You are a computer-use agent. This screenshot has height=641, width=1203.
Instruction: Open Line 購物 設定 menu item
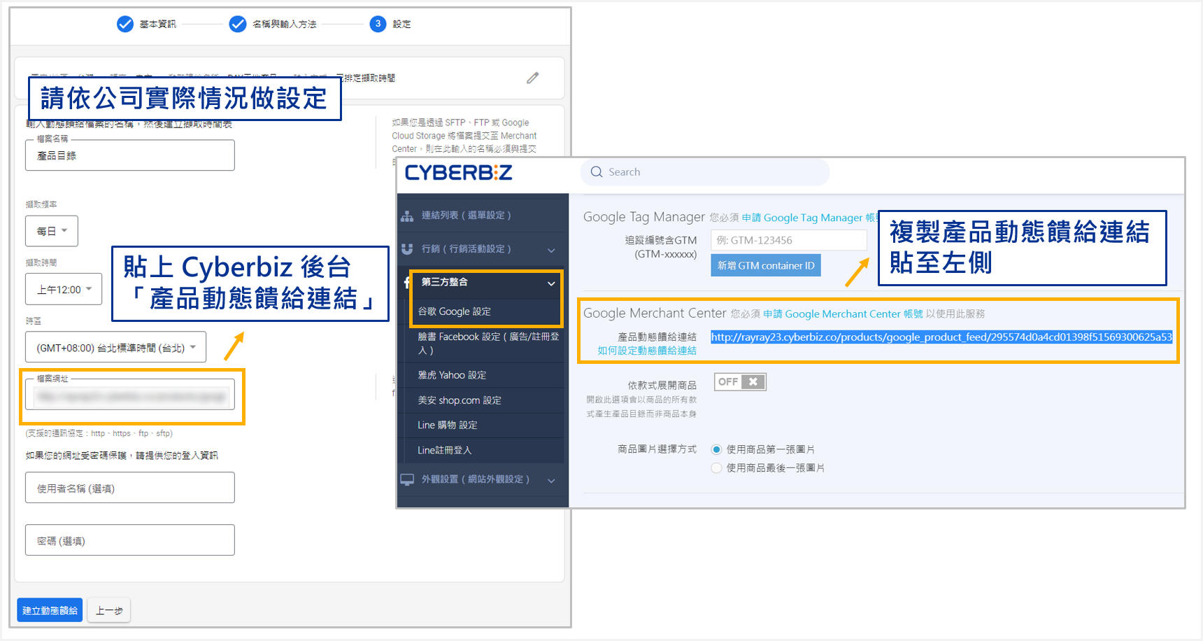point(448,425)
